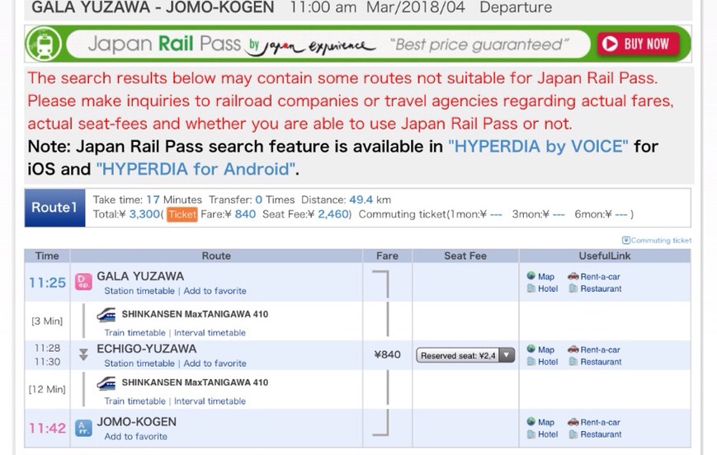Open Restaurant link for JOMO-KOGEN
This screenshot has width=717, height=455.
[x=601, y=434]
